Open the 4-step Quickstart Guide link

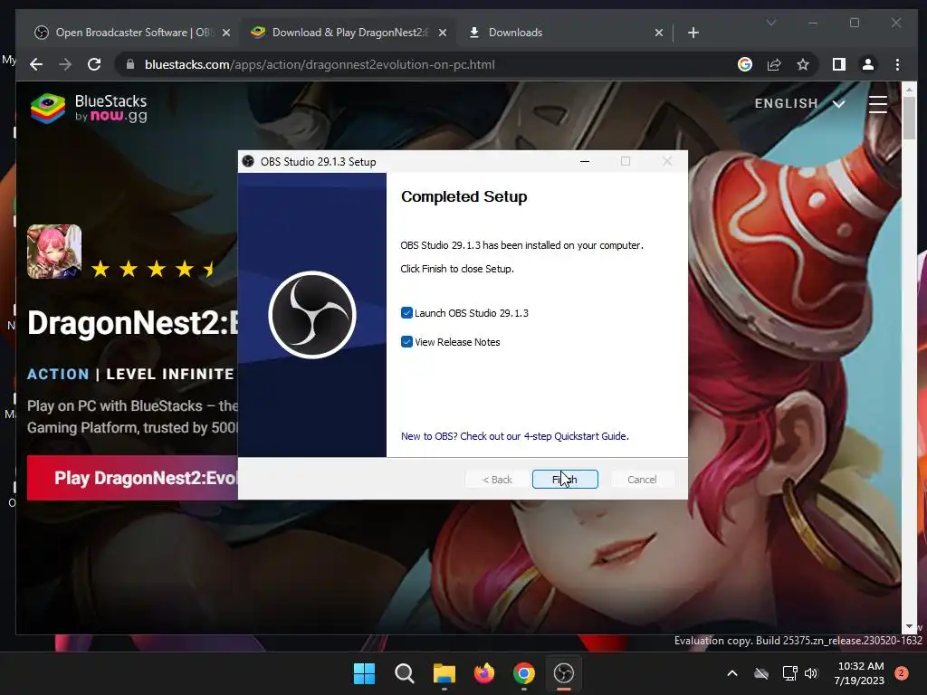tap(515, 436)
